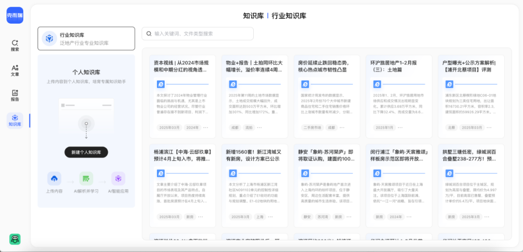
Task: Select the 行业知识库 panel card
Action: point(86,39)
